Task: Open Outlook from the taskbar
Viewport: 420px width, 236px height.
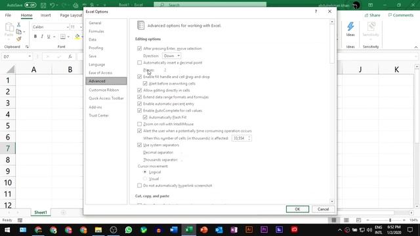Action: 219,229
